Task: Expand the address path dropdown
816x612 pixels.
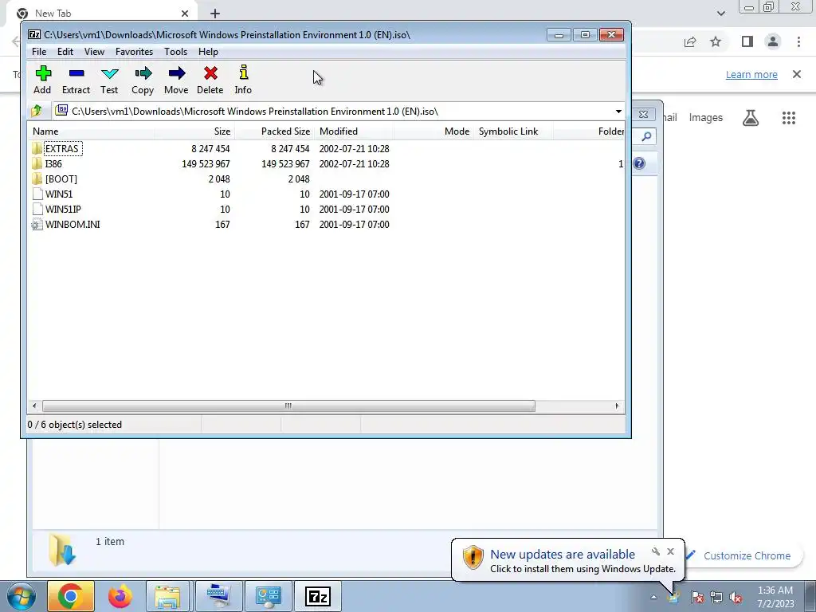Action: [x=618, y=112]
